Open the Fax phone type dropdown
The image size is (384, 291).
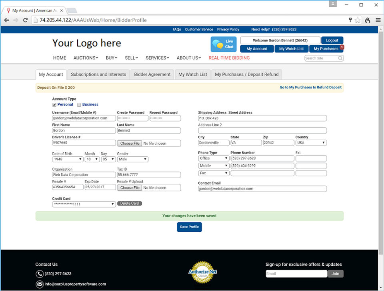214,173
